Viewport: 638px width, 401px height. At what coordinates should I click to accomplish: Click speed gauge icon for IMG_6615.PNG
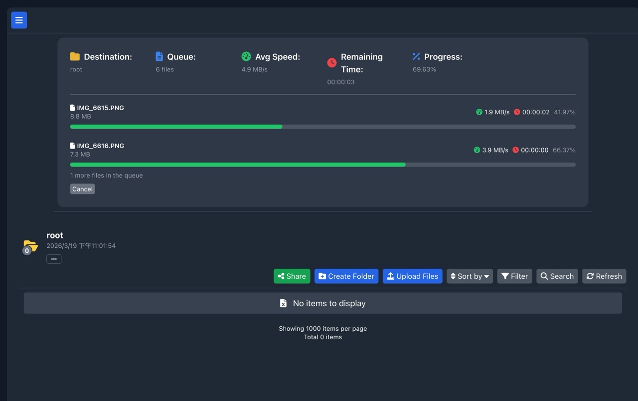[479, 112]
